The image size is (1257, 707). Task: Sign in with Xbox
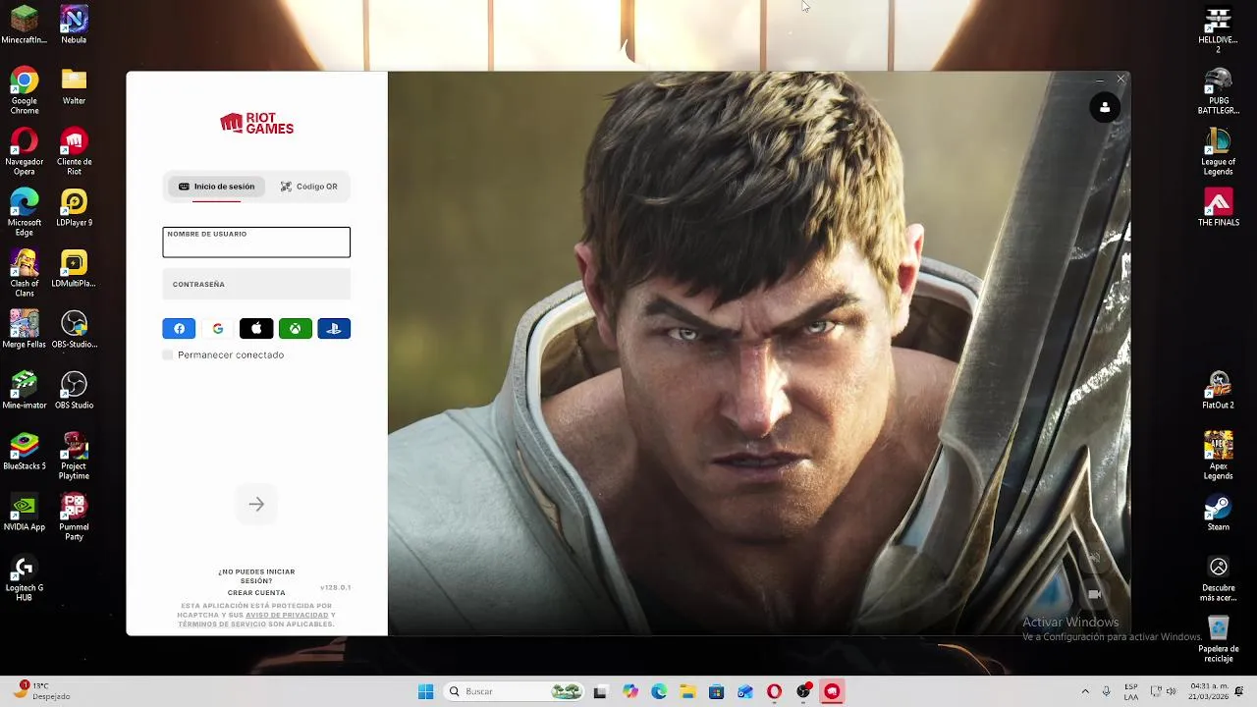(x=295, y=329)
